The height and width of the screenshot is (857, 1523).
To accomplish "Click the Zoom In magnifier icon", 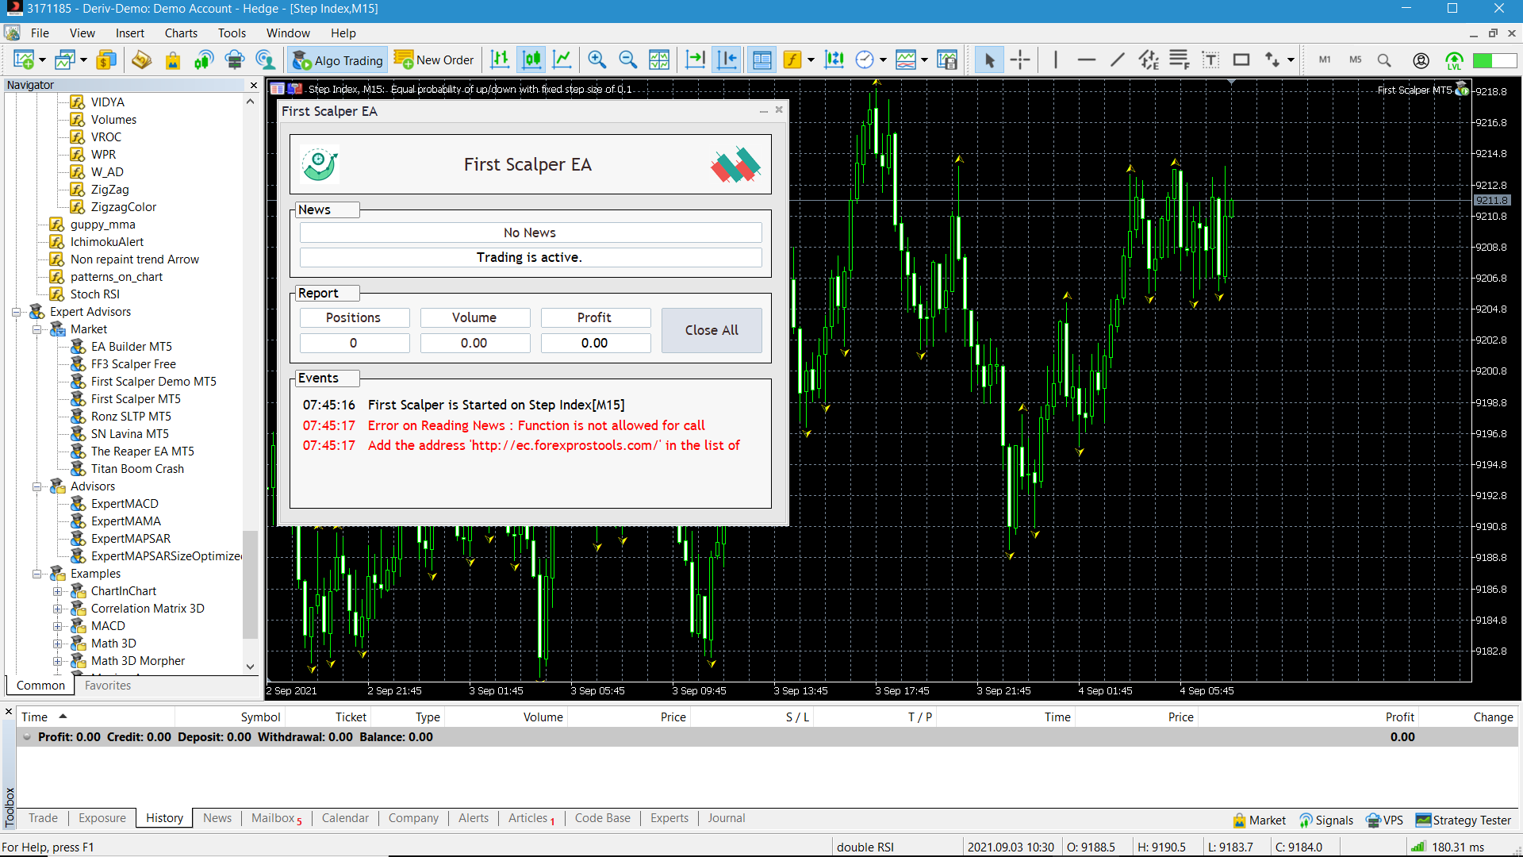I will point(597,60).
